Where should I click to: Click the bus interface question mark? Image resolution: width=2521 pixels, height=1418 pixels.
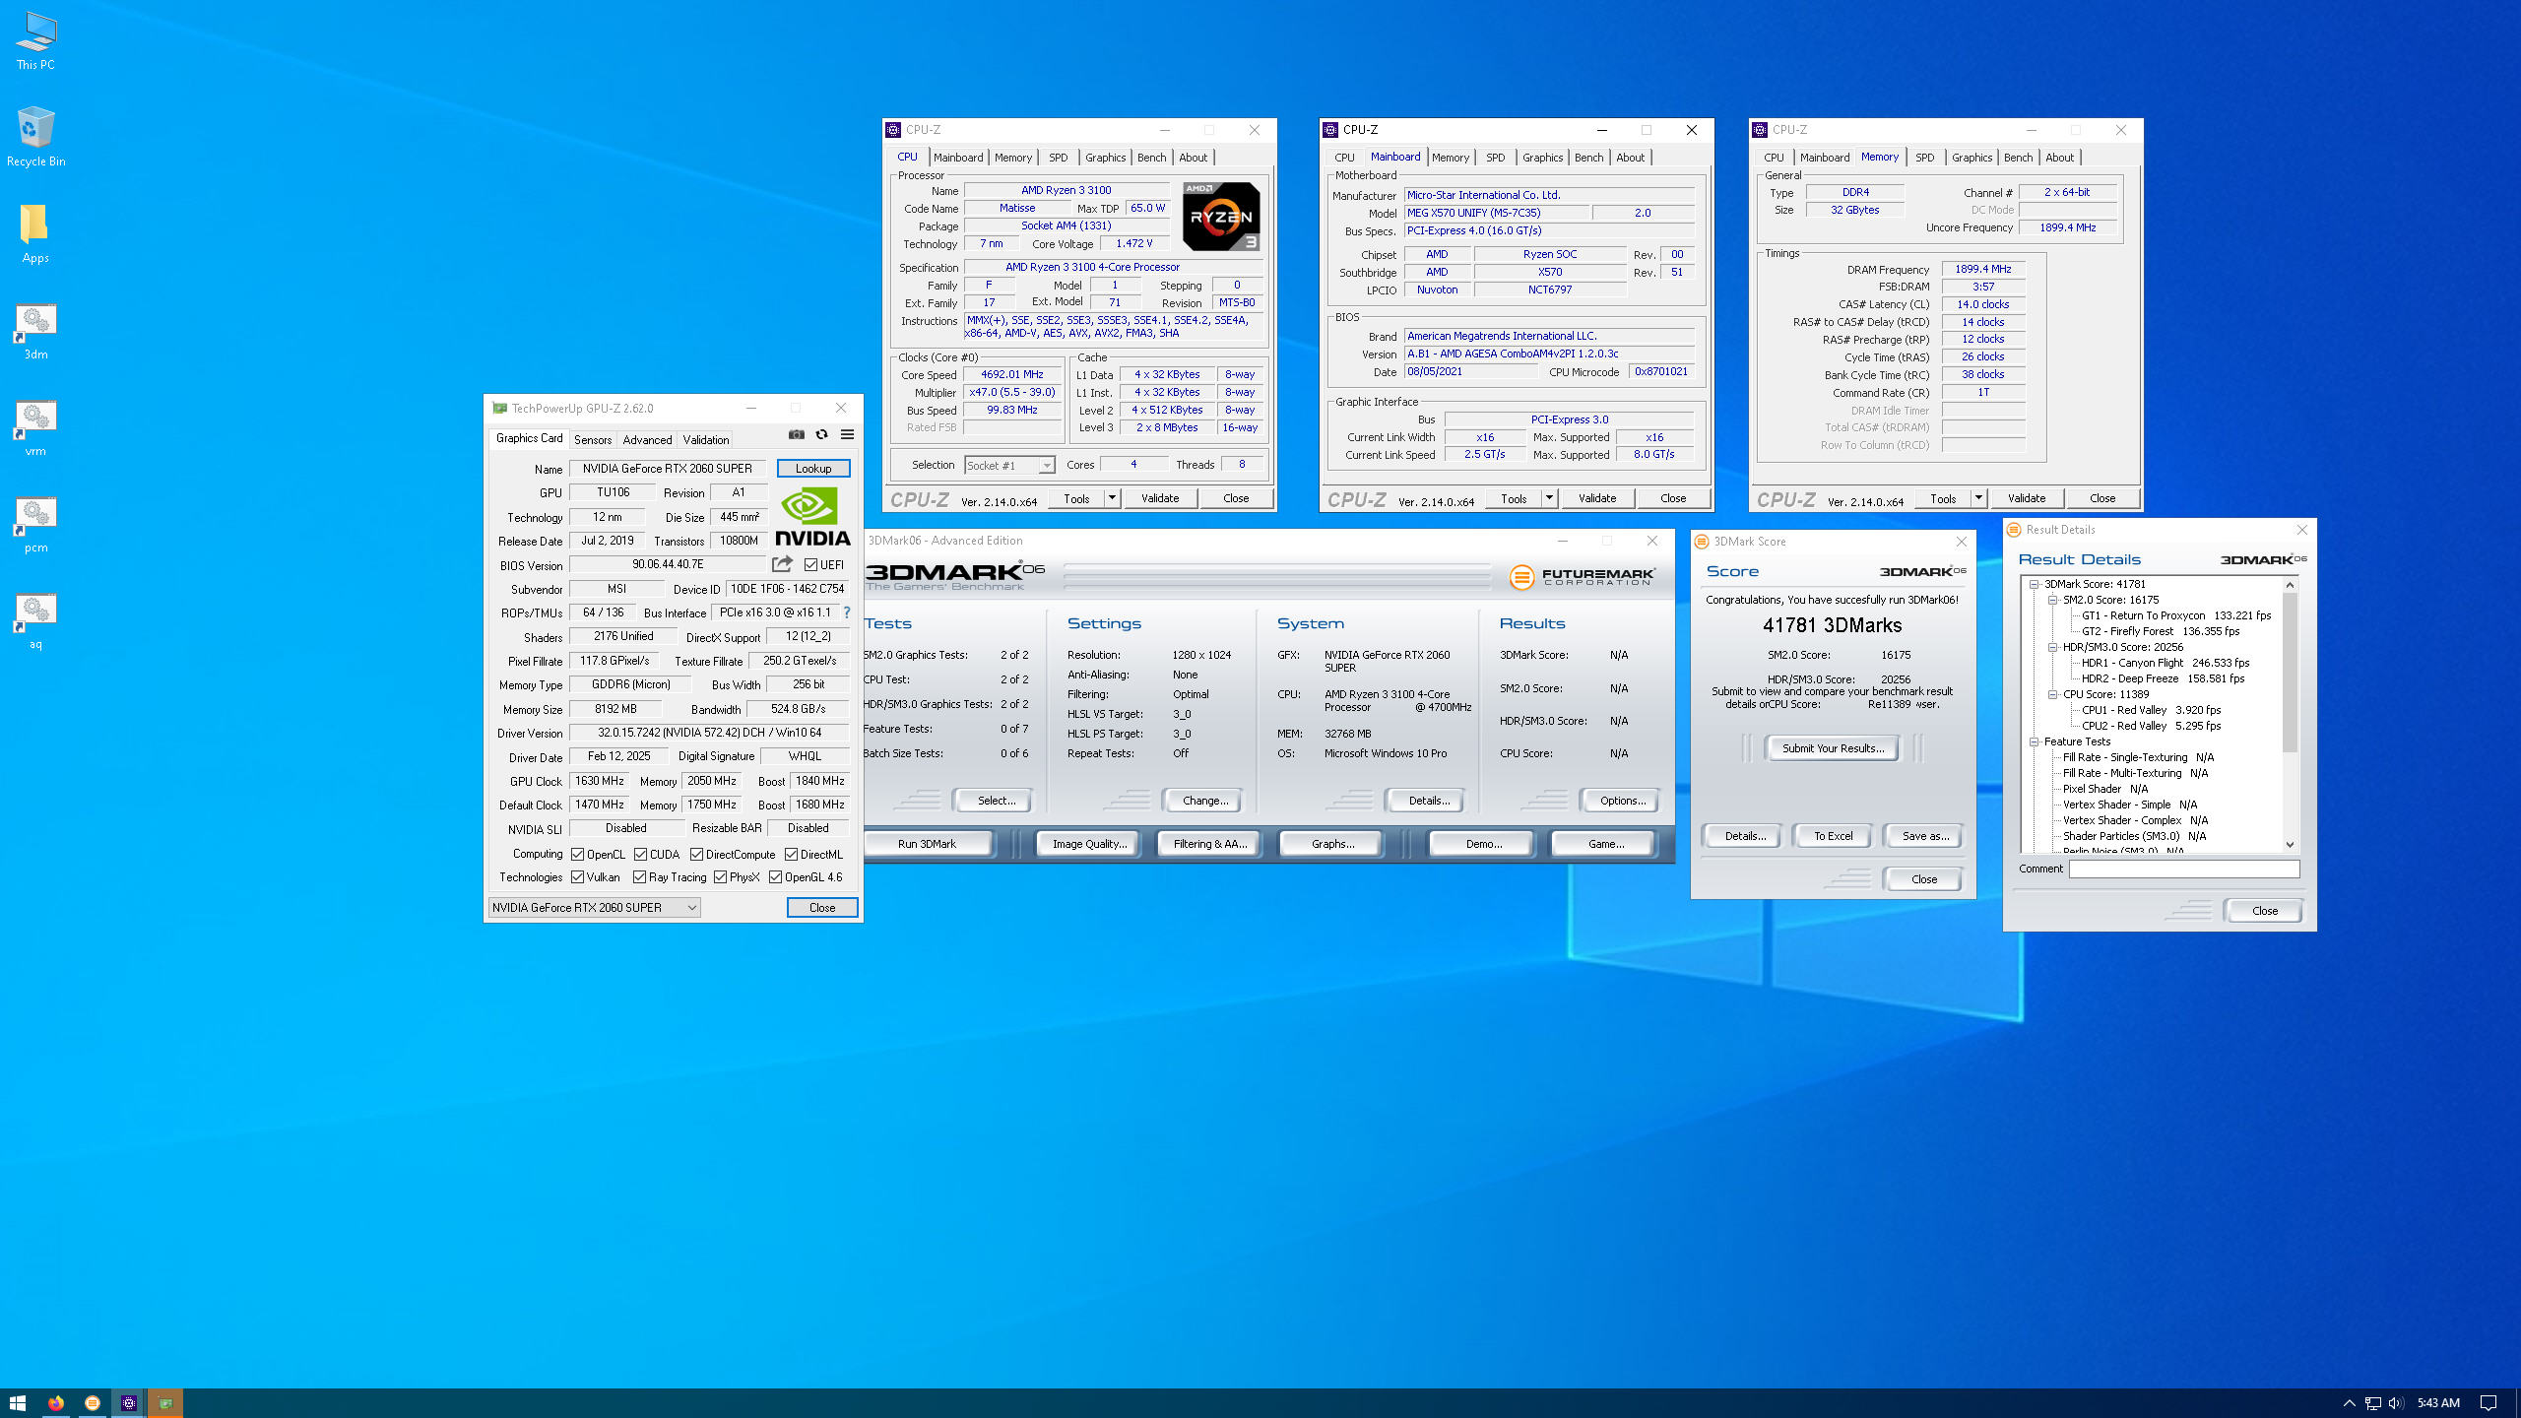click(x=846, y=612)
